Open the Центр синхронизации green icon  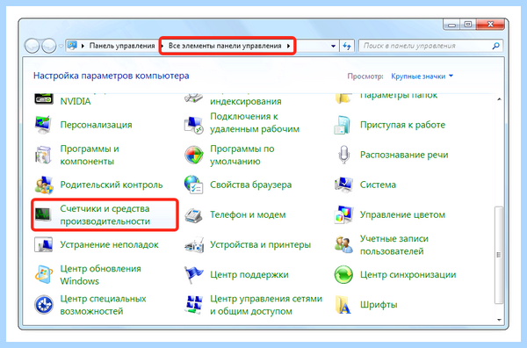343,275
